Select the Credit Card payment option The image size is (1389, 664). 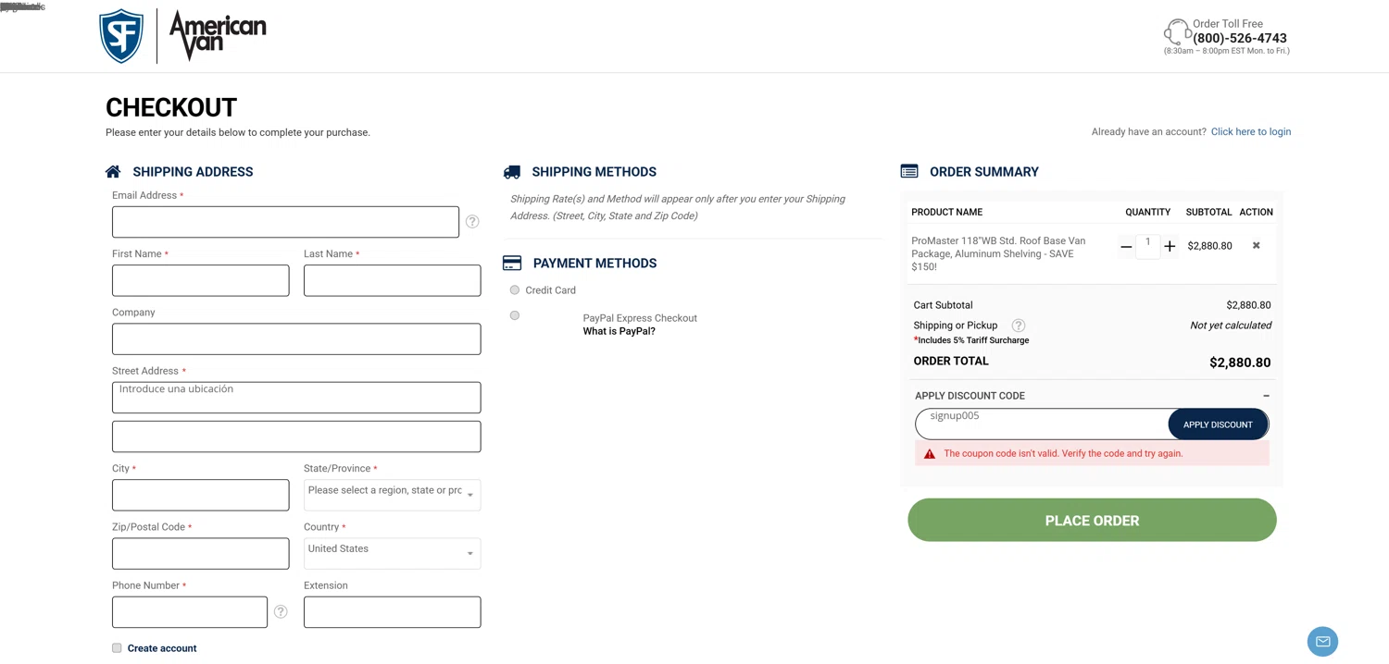pos(515,290)
